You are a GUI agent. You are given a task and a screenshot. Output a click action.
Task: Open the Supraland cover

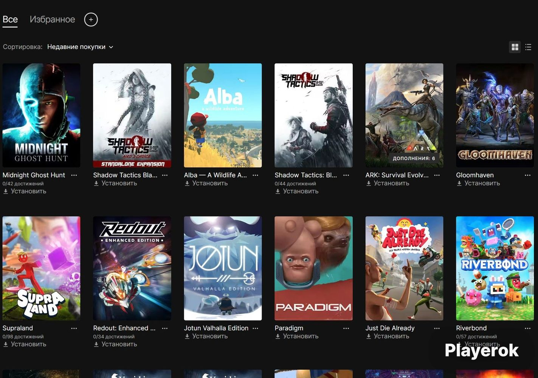41,268
